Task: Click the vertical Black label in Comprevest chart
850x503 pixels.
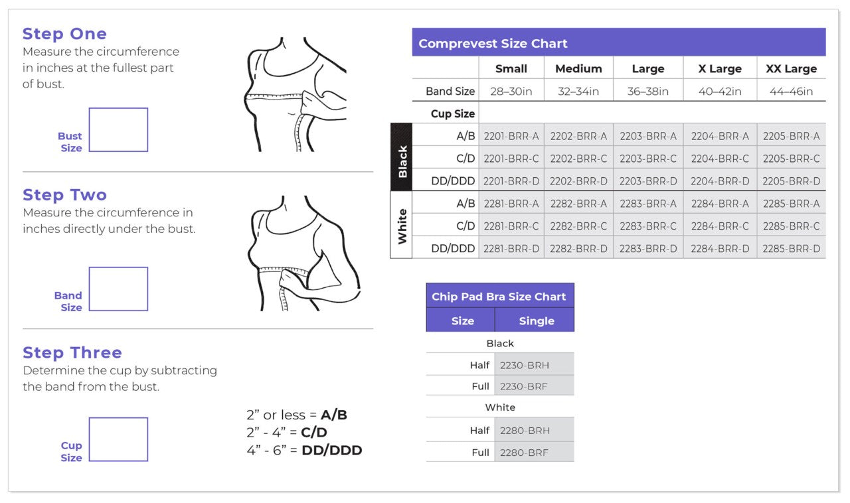Action: (x=402, y=158)
